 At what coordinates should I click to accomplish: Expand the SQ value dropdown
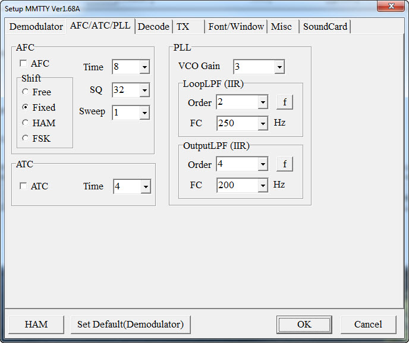(144, 91)
